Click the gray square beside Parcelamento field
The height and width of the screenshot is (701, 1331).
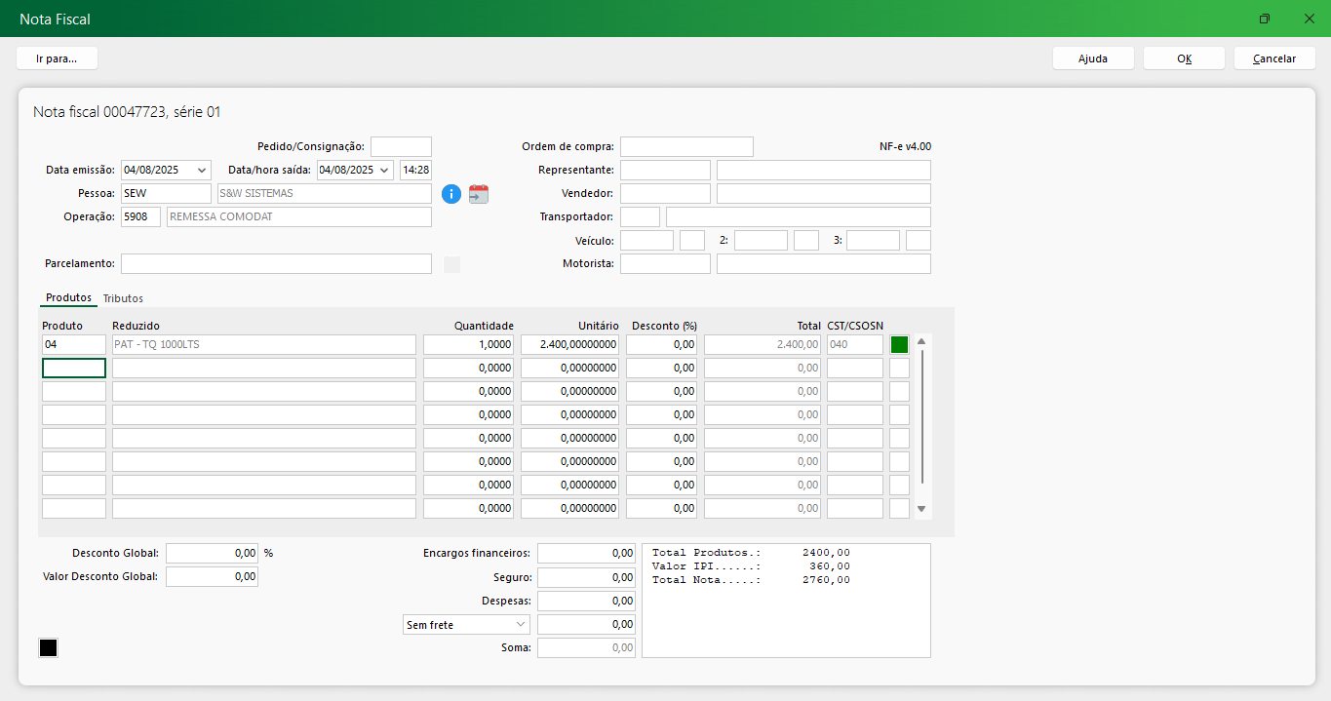[x=451, y=264]
